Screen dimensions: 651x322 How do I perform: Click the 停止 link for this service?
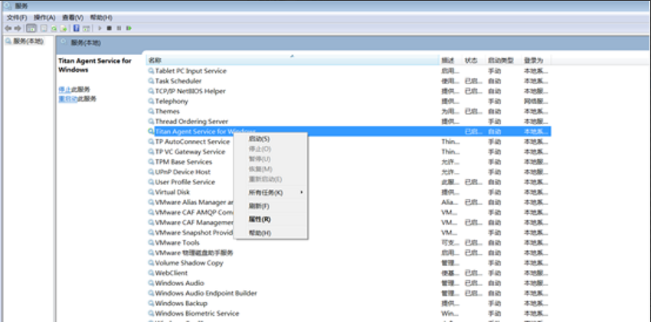[x=65, y=89]
